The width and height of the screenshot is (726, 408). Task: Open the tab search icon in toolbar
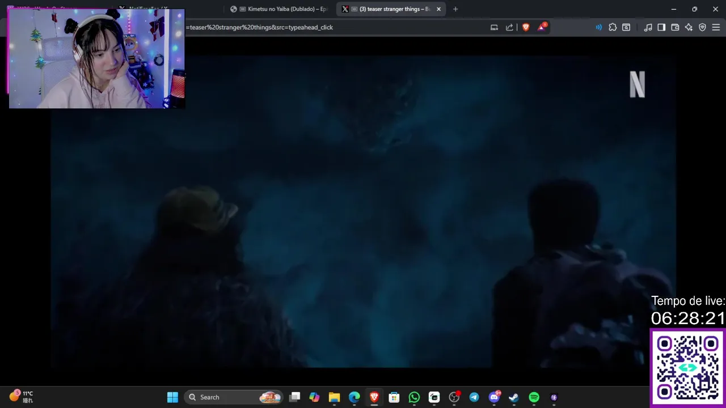point(626,27)
